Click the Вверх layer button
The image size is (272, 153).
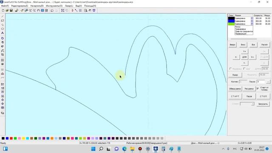tap(232, 45)
